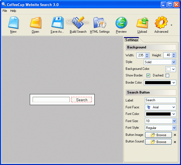Open the File menu
The height and width of the screenshot is (165, 181).
[x=5, y=11]
